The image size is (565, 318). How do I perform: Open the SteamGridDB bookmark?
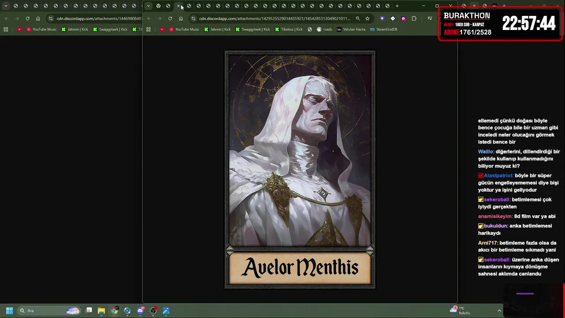click(384, 29)
